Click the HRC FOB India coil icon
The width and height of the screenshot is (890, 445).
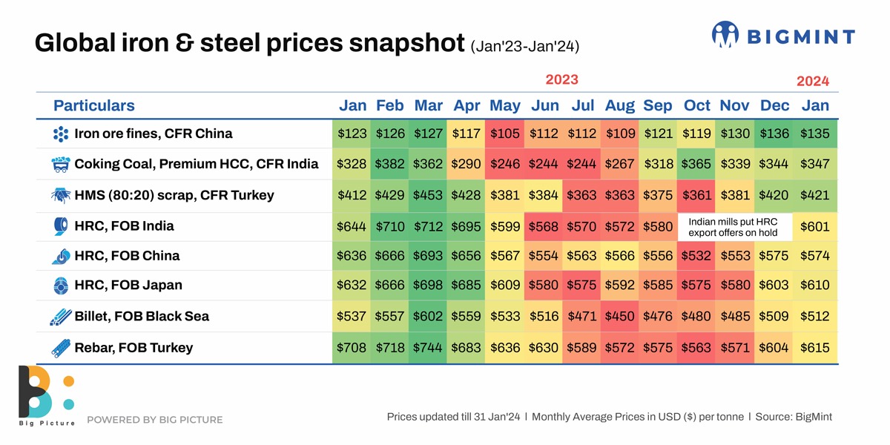pos(60,226)
